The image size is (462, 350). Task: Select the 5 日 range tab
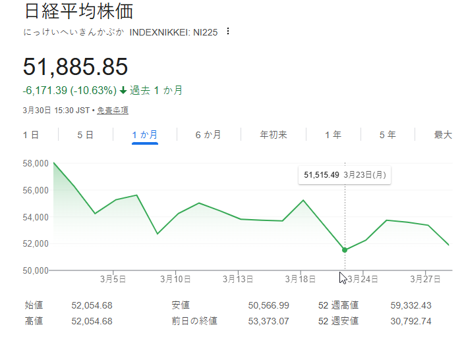click(x=86, y=135)
